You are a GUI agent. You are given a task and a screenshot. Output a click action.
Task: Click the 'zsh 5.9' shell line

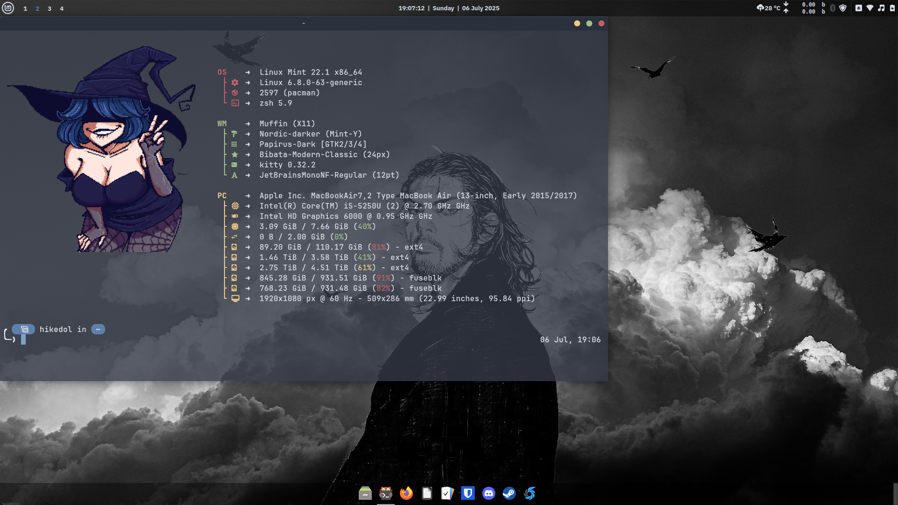pos(275,103)
